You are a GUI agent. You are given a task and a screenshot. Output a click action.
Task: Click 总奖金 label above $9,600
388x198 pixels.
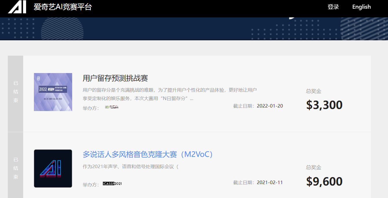314,168
